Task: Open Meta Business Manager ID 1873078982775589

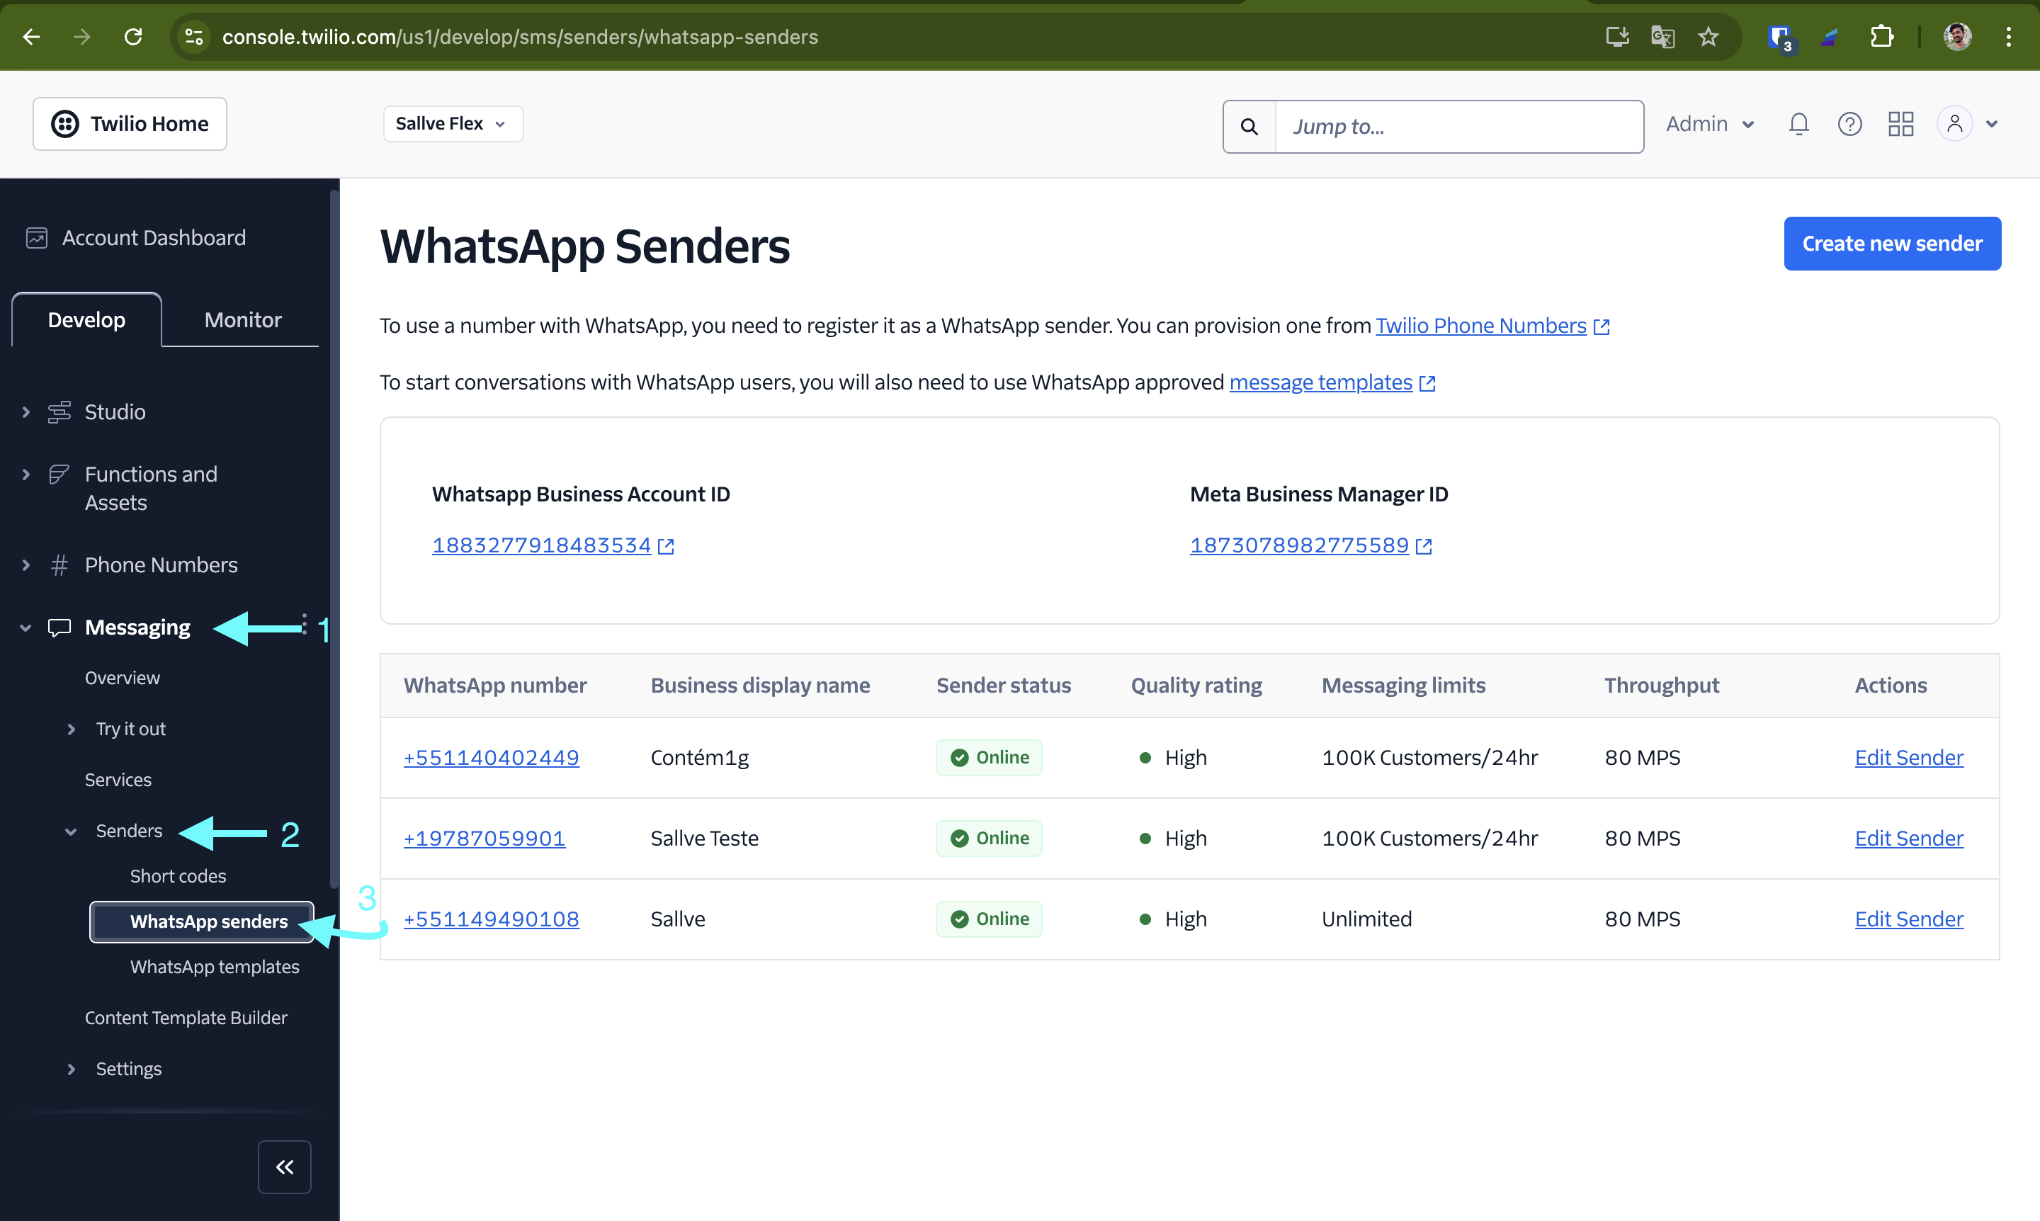Action: point(1299,545)
